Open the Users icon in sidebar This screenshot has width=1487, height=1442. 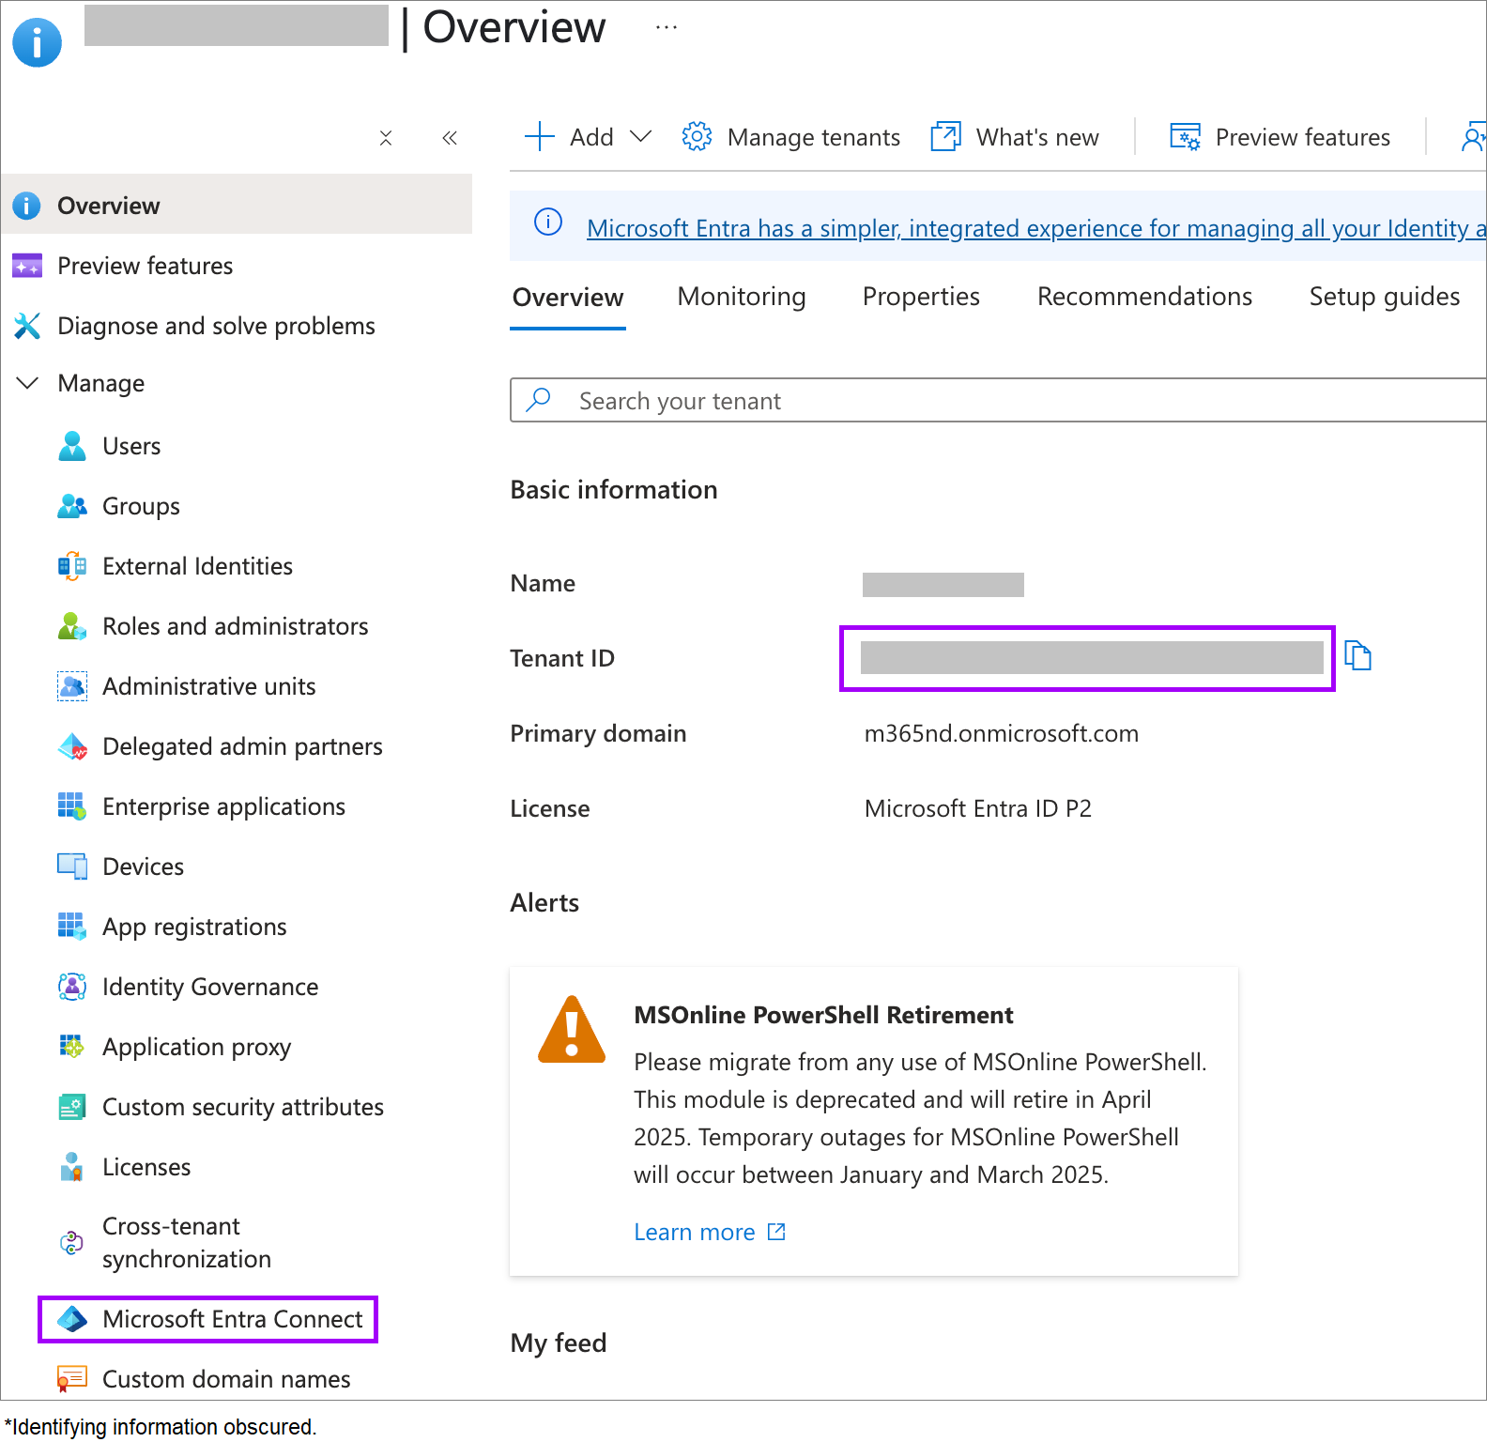(x=72, y=446)
